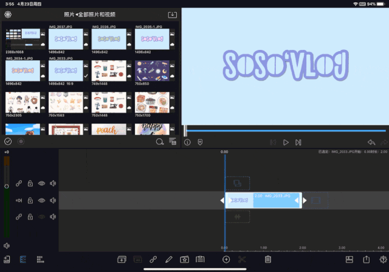389x272 pixels.
Task: Open library search with the magnifier icon
Action: (x=160, y=142)
